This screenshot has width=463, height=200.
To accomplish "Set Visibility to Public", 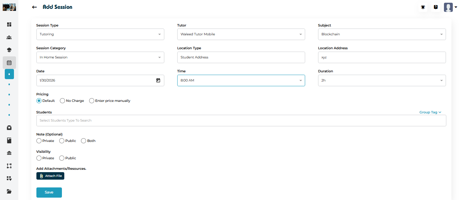I will [62, 158].
